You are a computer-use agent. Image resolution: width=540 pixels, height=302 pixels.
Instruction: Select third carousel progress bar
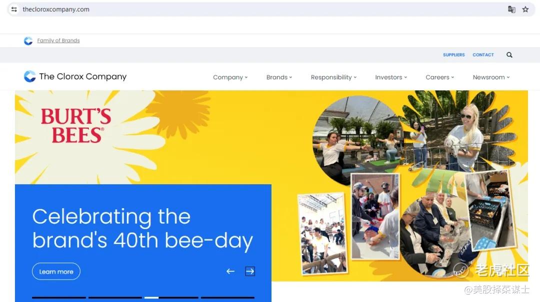171,298
